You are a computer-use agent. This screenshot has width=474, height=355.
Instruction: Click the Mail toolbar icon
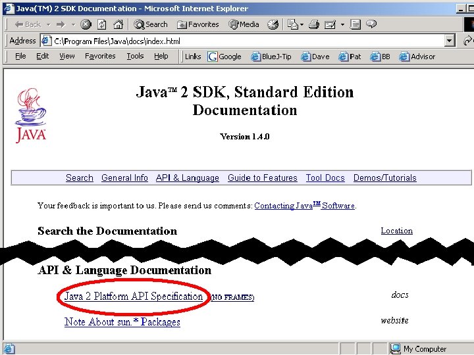click(x=292, y=24)
